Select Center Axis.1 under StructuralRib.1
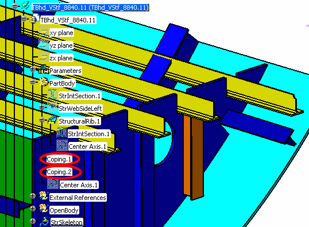The image size is (309, 227). pyautogui.click(x=87, y=147)
